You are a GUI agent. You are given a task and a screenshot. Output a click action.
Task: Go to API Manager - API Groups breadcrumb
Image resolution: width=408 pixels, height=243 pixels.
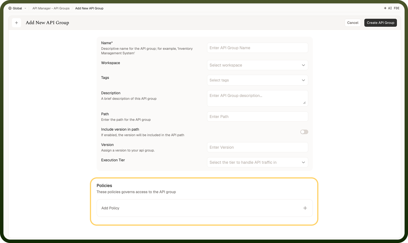(x=51, y=8)
